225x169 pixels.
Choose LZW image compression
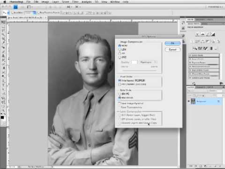click(120, 49)
